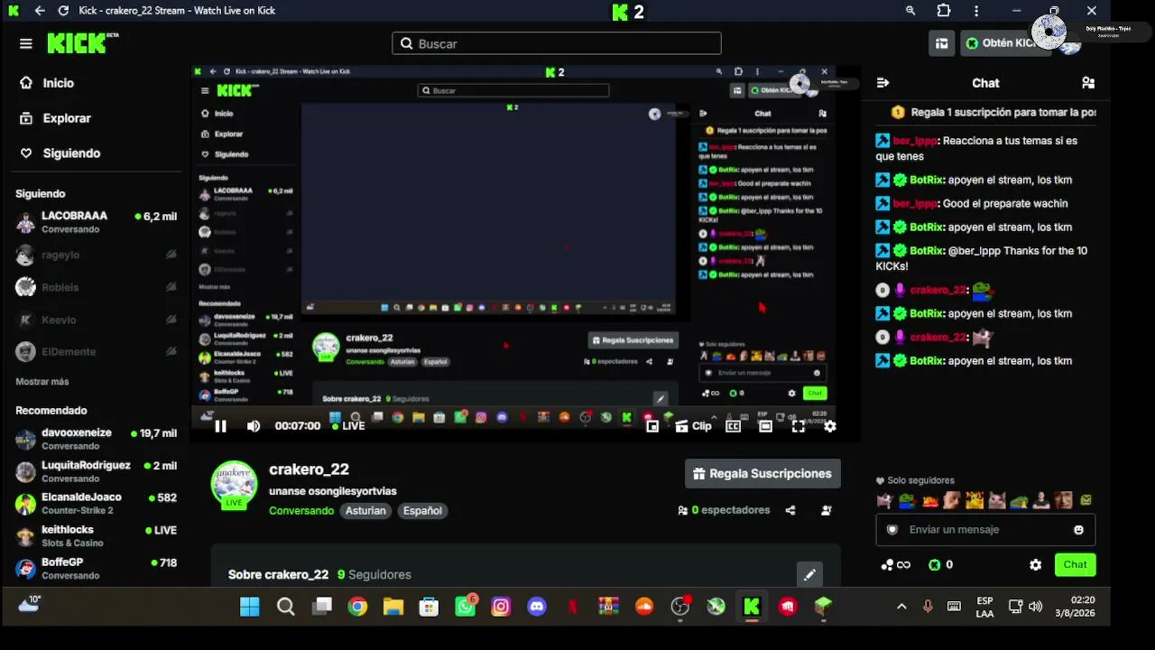Open Google Chrome from the taskbar

coord(357,607)
